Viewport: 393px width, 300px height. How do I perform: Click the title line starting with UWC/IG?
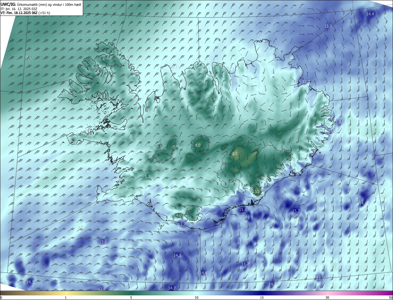pos(41,5)
